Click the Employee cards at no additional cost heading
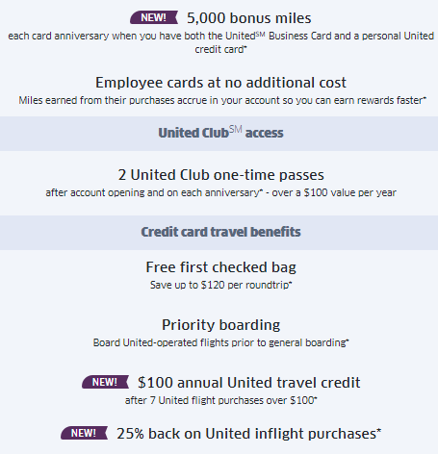438x454 pixels. [220, 83]
